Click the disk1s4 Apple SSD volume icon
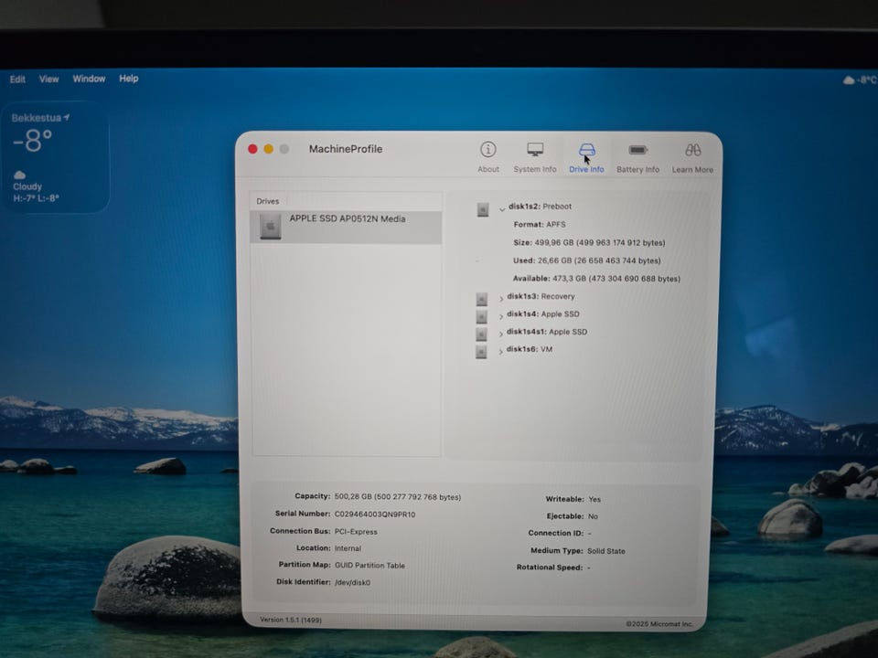 point(481,316)
